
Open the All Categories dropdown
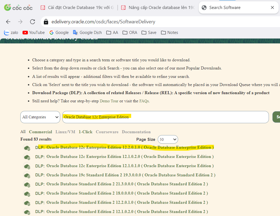tap(40, 117)
